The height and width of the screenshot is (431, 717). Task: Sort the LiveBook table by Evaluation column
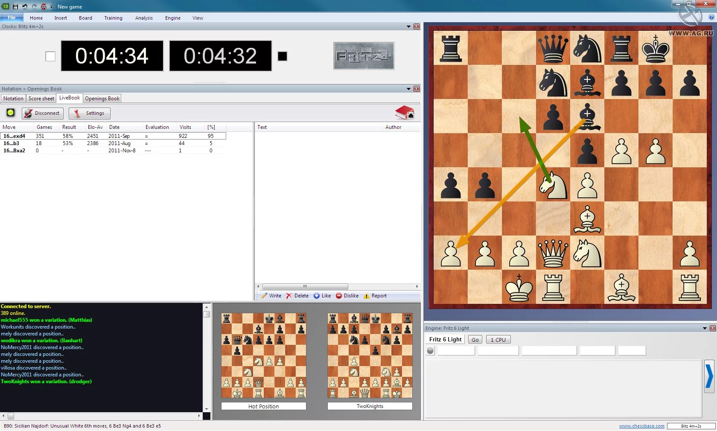pyautogui.click(x=157, y=127)
